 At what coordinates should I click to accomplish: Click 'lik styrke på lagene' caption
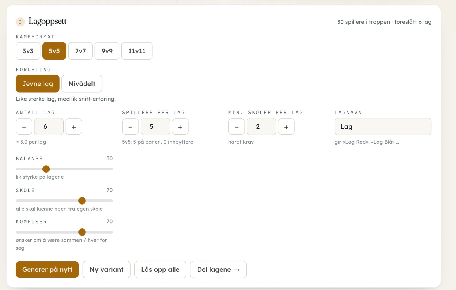tap(40, 177)
